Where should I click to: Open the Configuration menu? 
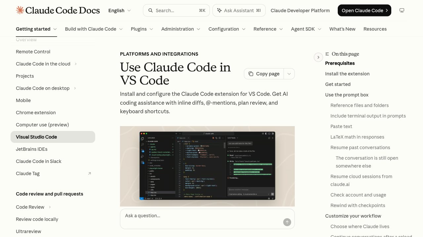pyautogui.click(x=227, y=29)
